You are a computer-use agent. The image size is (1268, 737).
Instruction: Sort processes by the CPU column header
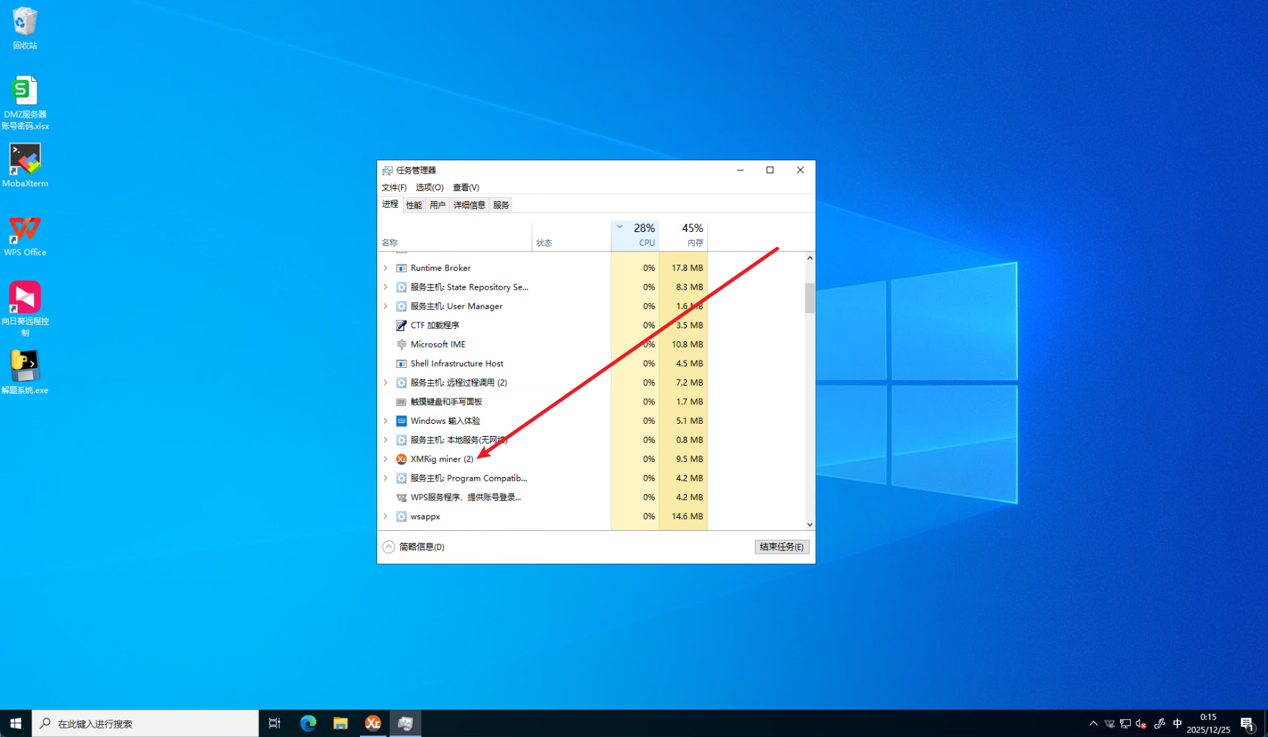pyautogui.click(x=635, y=235)
